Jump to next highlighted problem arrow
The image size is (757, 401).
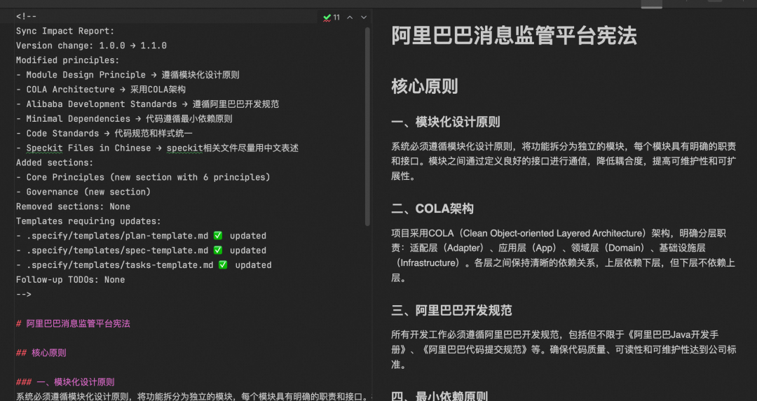tap(364, 17)
